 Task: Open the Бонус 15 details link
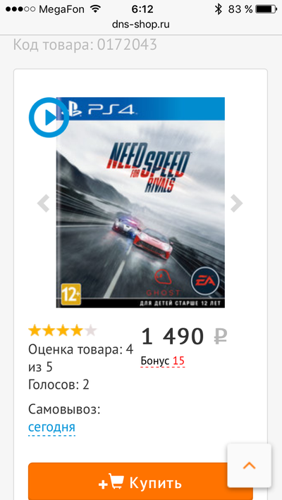[x=163, y=361]
